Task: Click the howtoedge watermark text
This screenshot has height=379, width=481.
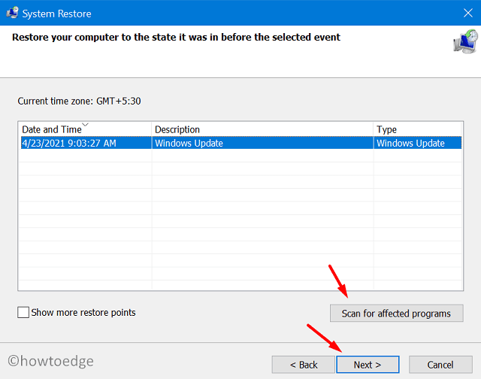Action: click(50, 361)
